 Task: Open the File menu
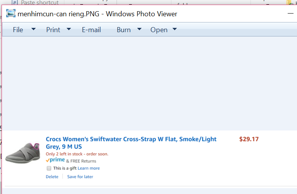(x=18, y=30)
